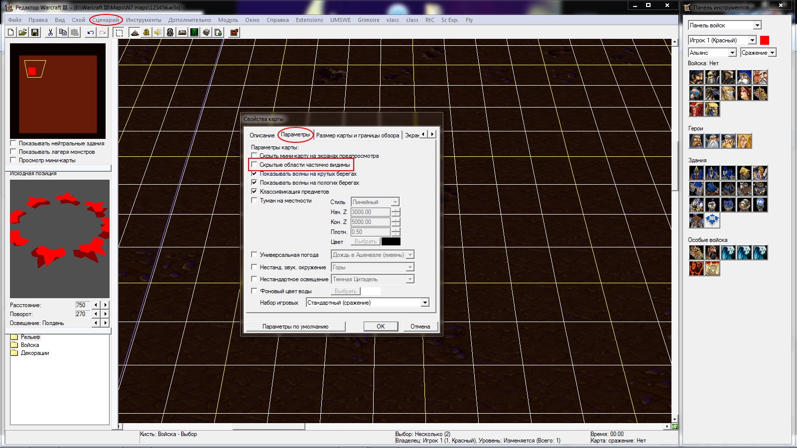Image resolution: width=797 pixels, height=448 pixels.
Task: Check 'Показывать нейтральные здания' option
Action: 13,143
